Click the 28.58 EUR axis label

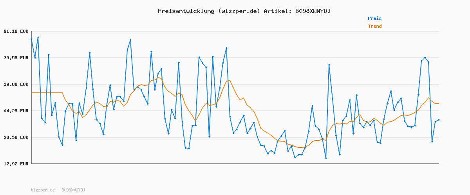pyautogui.click(x=16, y=137)
